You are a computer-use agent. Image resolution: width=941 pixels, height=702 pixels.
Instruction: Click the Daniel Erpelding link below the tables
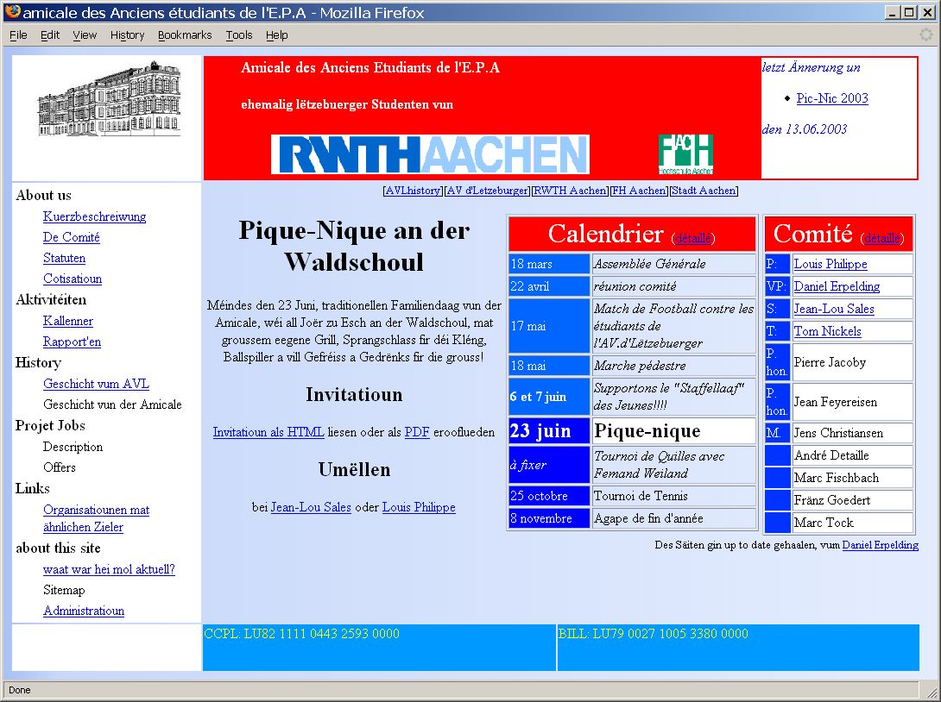coord(881,546)
